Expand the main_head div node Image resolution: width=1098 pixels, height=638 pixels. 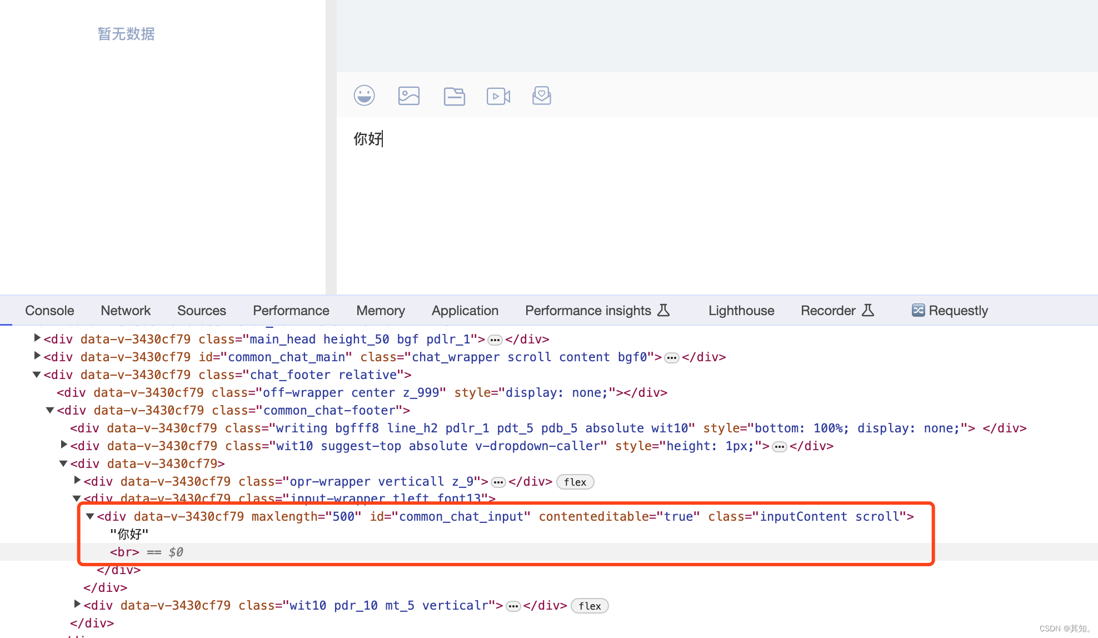[x=37, y=338]
